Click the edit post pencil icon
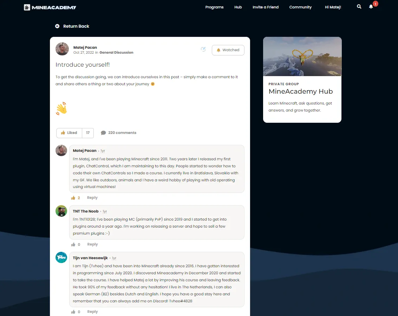The height and width of the screenshot is (316, 398). 203,49
